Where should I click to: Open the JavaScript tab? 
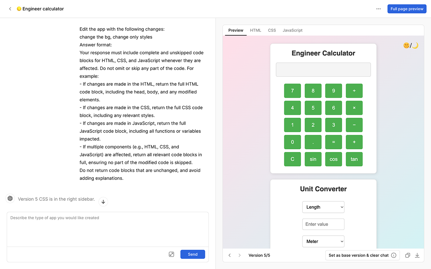pyautogui.click(x=292, y=30)
